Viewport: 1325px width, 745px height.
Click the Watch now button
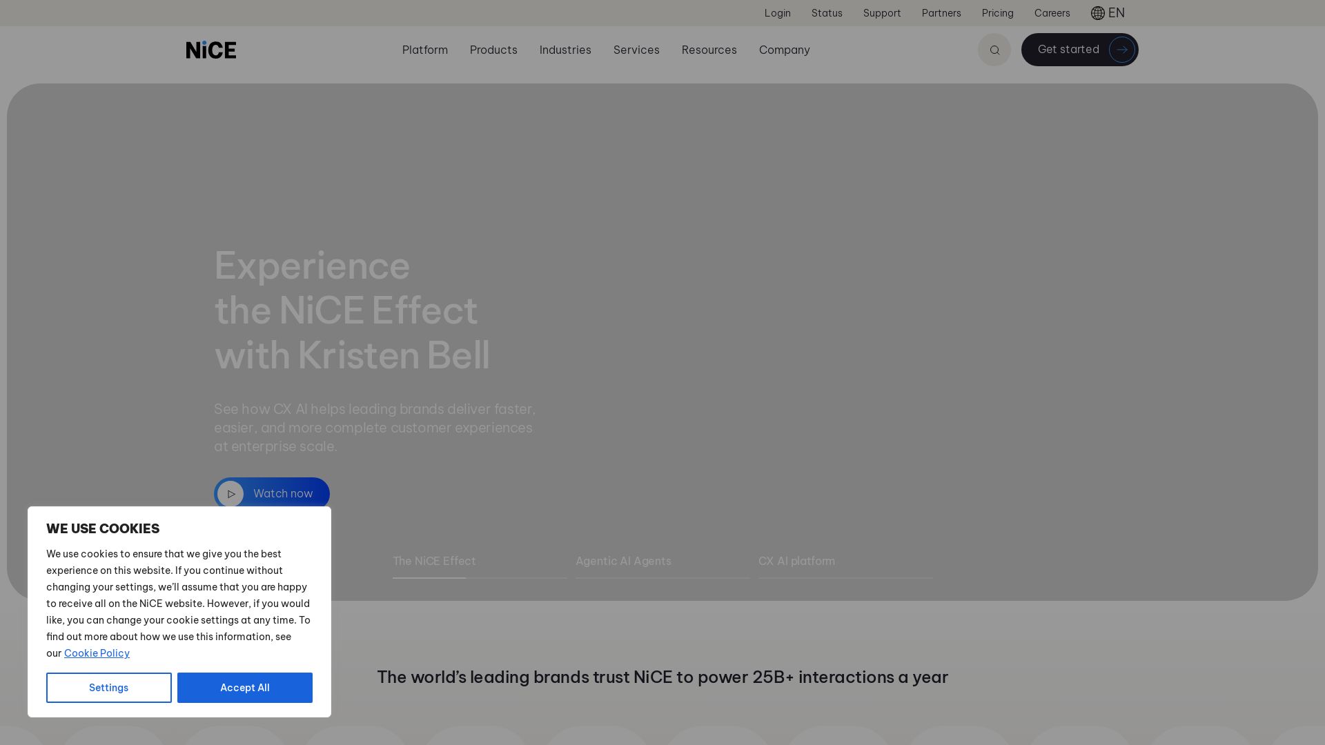(272, 494)
